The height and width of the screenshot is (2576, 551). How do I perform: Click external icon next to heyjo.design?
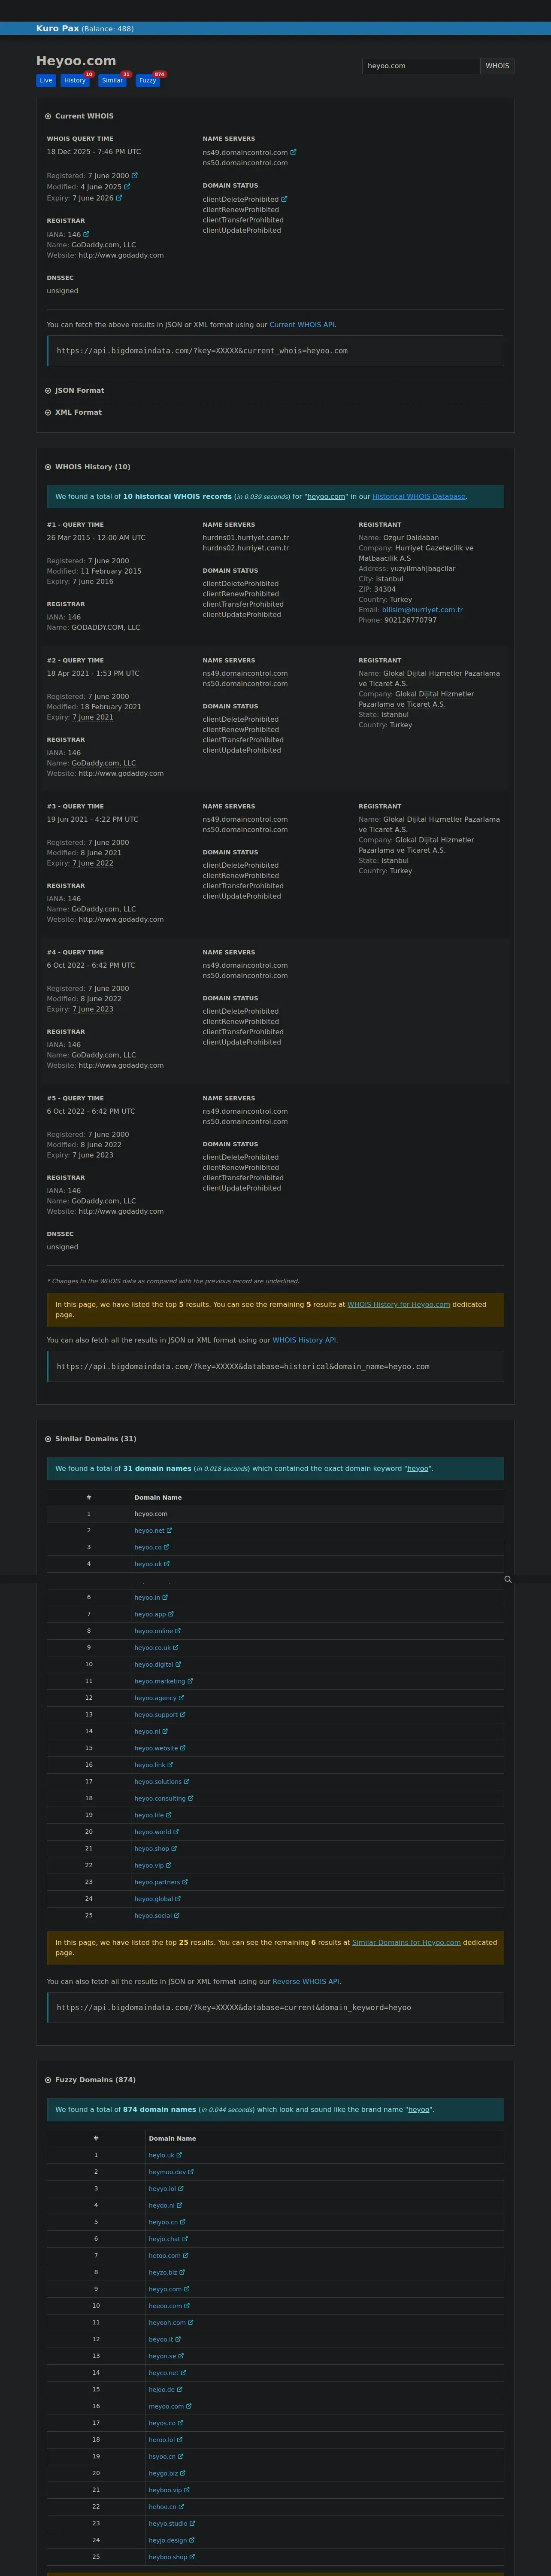[x=192, y=2540]
